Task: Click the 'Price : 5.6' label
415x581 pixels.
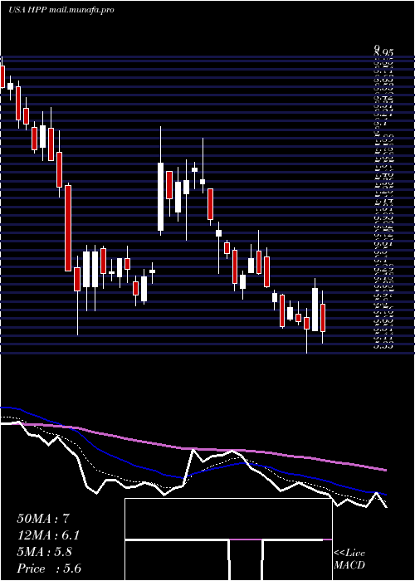Action: 49,569
